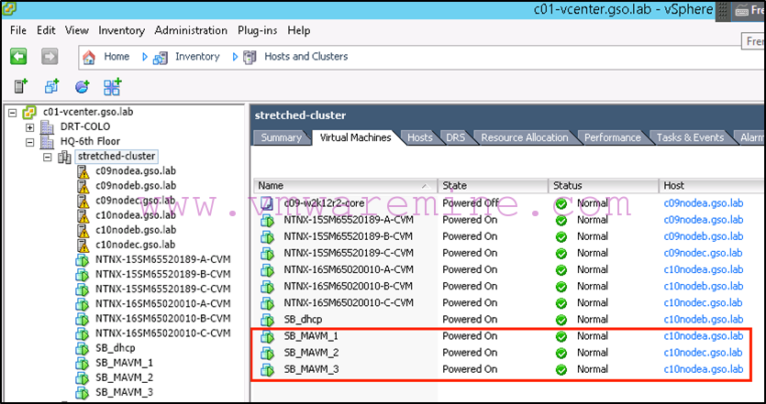Click the New Virtual Machine toolbar icon
Image resolution: width=766 pixels, height=404 pixels.
click(51, 87)
